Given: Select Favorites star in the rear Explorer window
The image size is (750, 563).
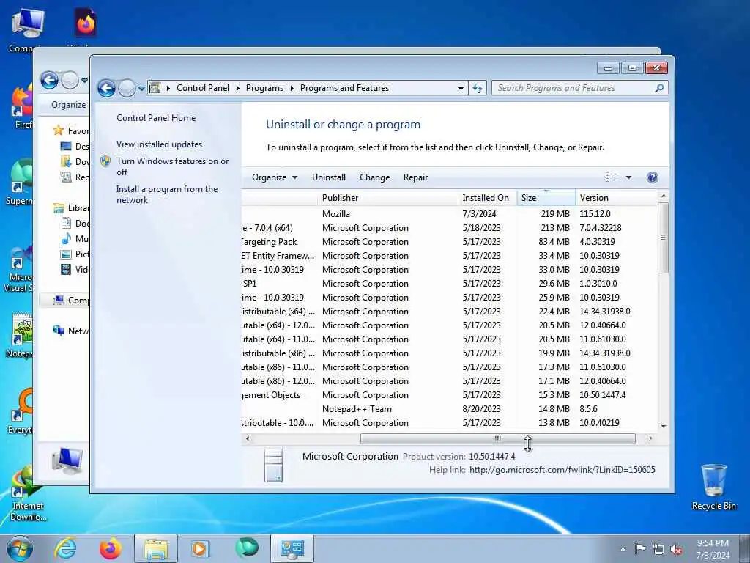Looking at the screenshot, I should pos(59,130).
